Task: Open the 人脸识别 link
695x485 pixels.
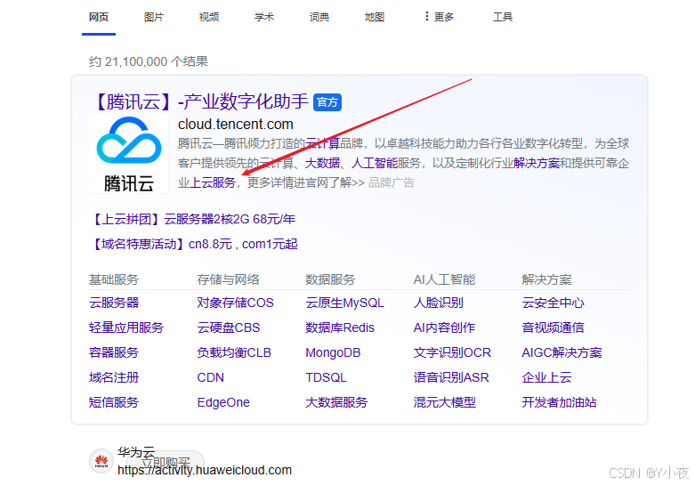Action: pos(439,303)
